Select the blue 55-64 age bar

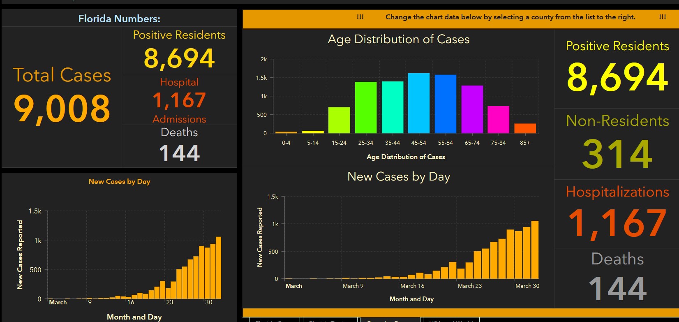(x=446, y=104)
